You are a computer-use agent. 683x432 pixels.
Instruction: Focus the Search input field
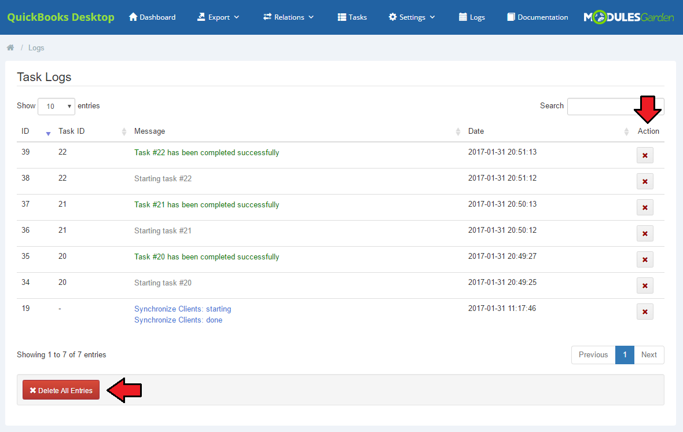pyautogui.click(x=615, y=107)
